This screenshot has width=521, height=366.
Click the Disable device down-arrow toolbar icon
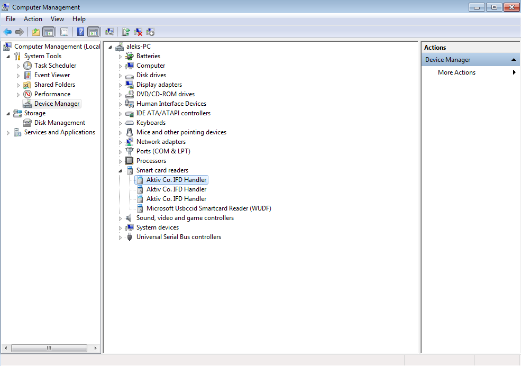coord(150,32)
